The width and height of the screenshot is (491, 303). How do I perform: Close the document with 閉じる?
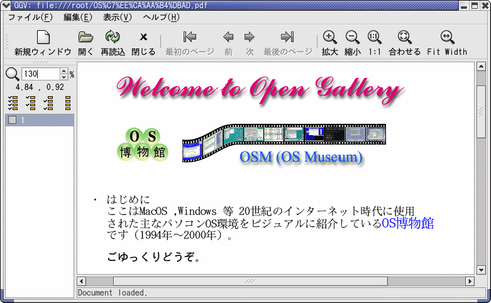point(143,43)
